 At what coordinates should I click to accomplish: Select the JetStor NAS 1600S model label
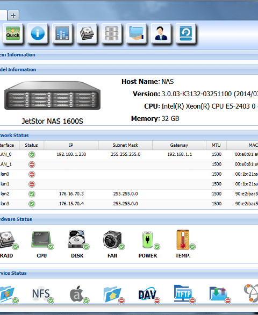pos(52,121)
